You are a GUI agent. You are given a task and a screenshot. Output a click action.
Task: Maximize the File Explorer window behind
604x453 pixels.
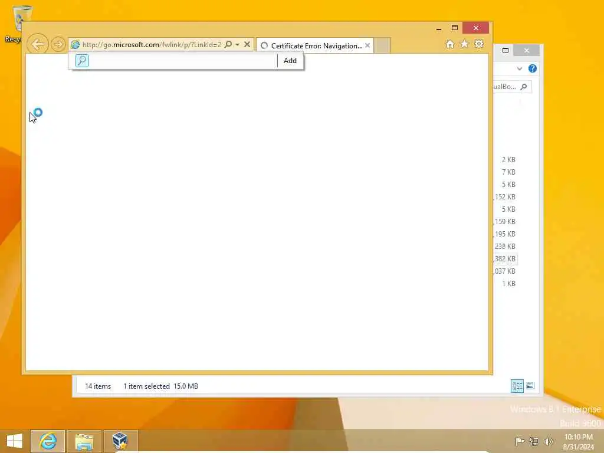pos(505,50)
